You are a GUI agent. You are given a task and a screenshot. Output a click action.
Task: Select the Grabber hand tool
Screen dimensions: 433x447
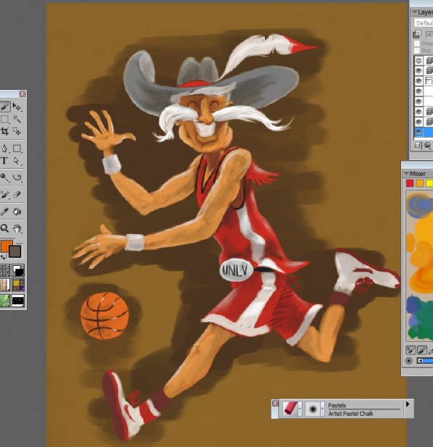click(x=17, y=228)
